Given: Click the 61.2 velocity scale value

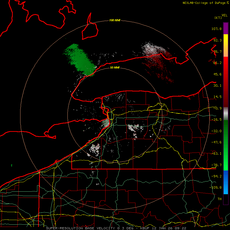Looking at the screenshot, I should point(217,63).
